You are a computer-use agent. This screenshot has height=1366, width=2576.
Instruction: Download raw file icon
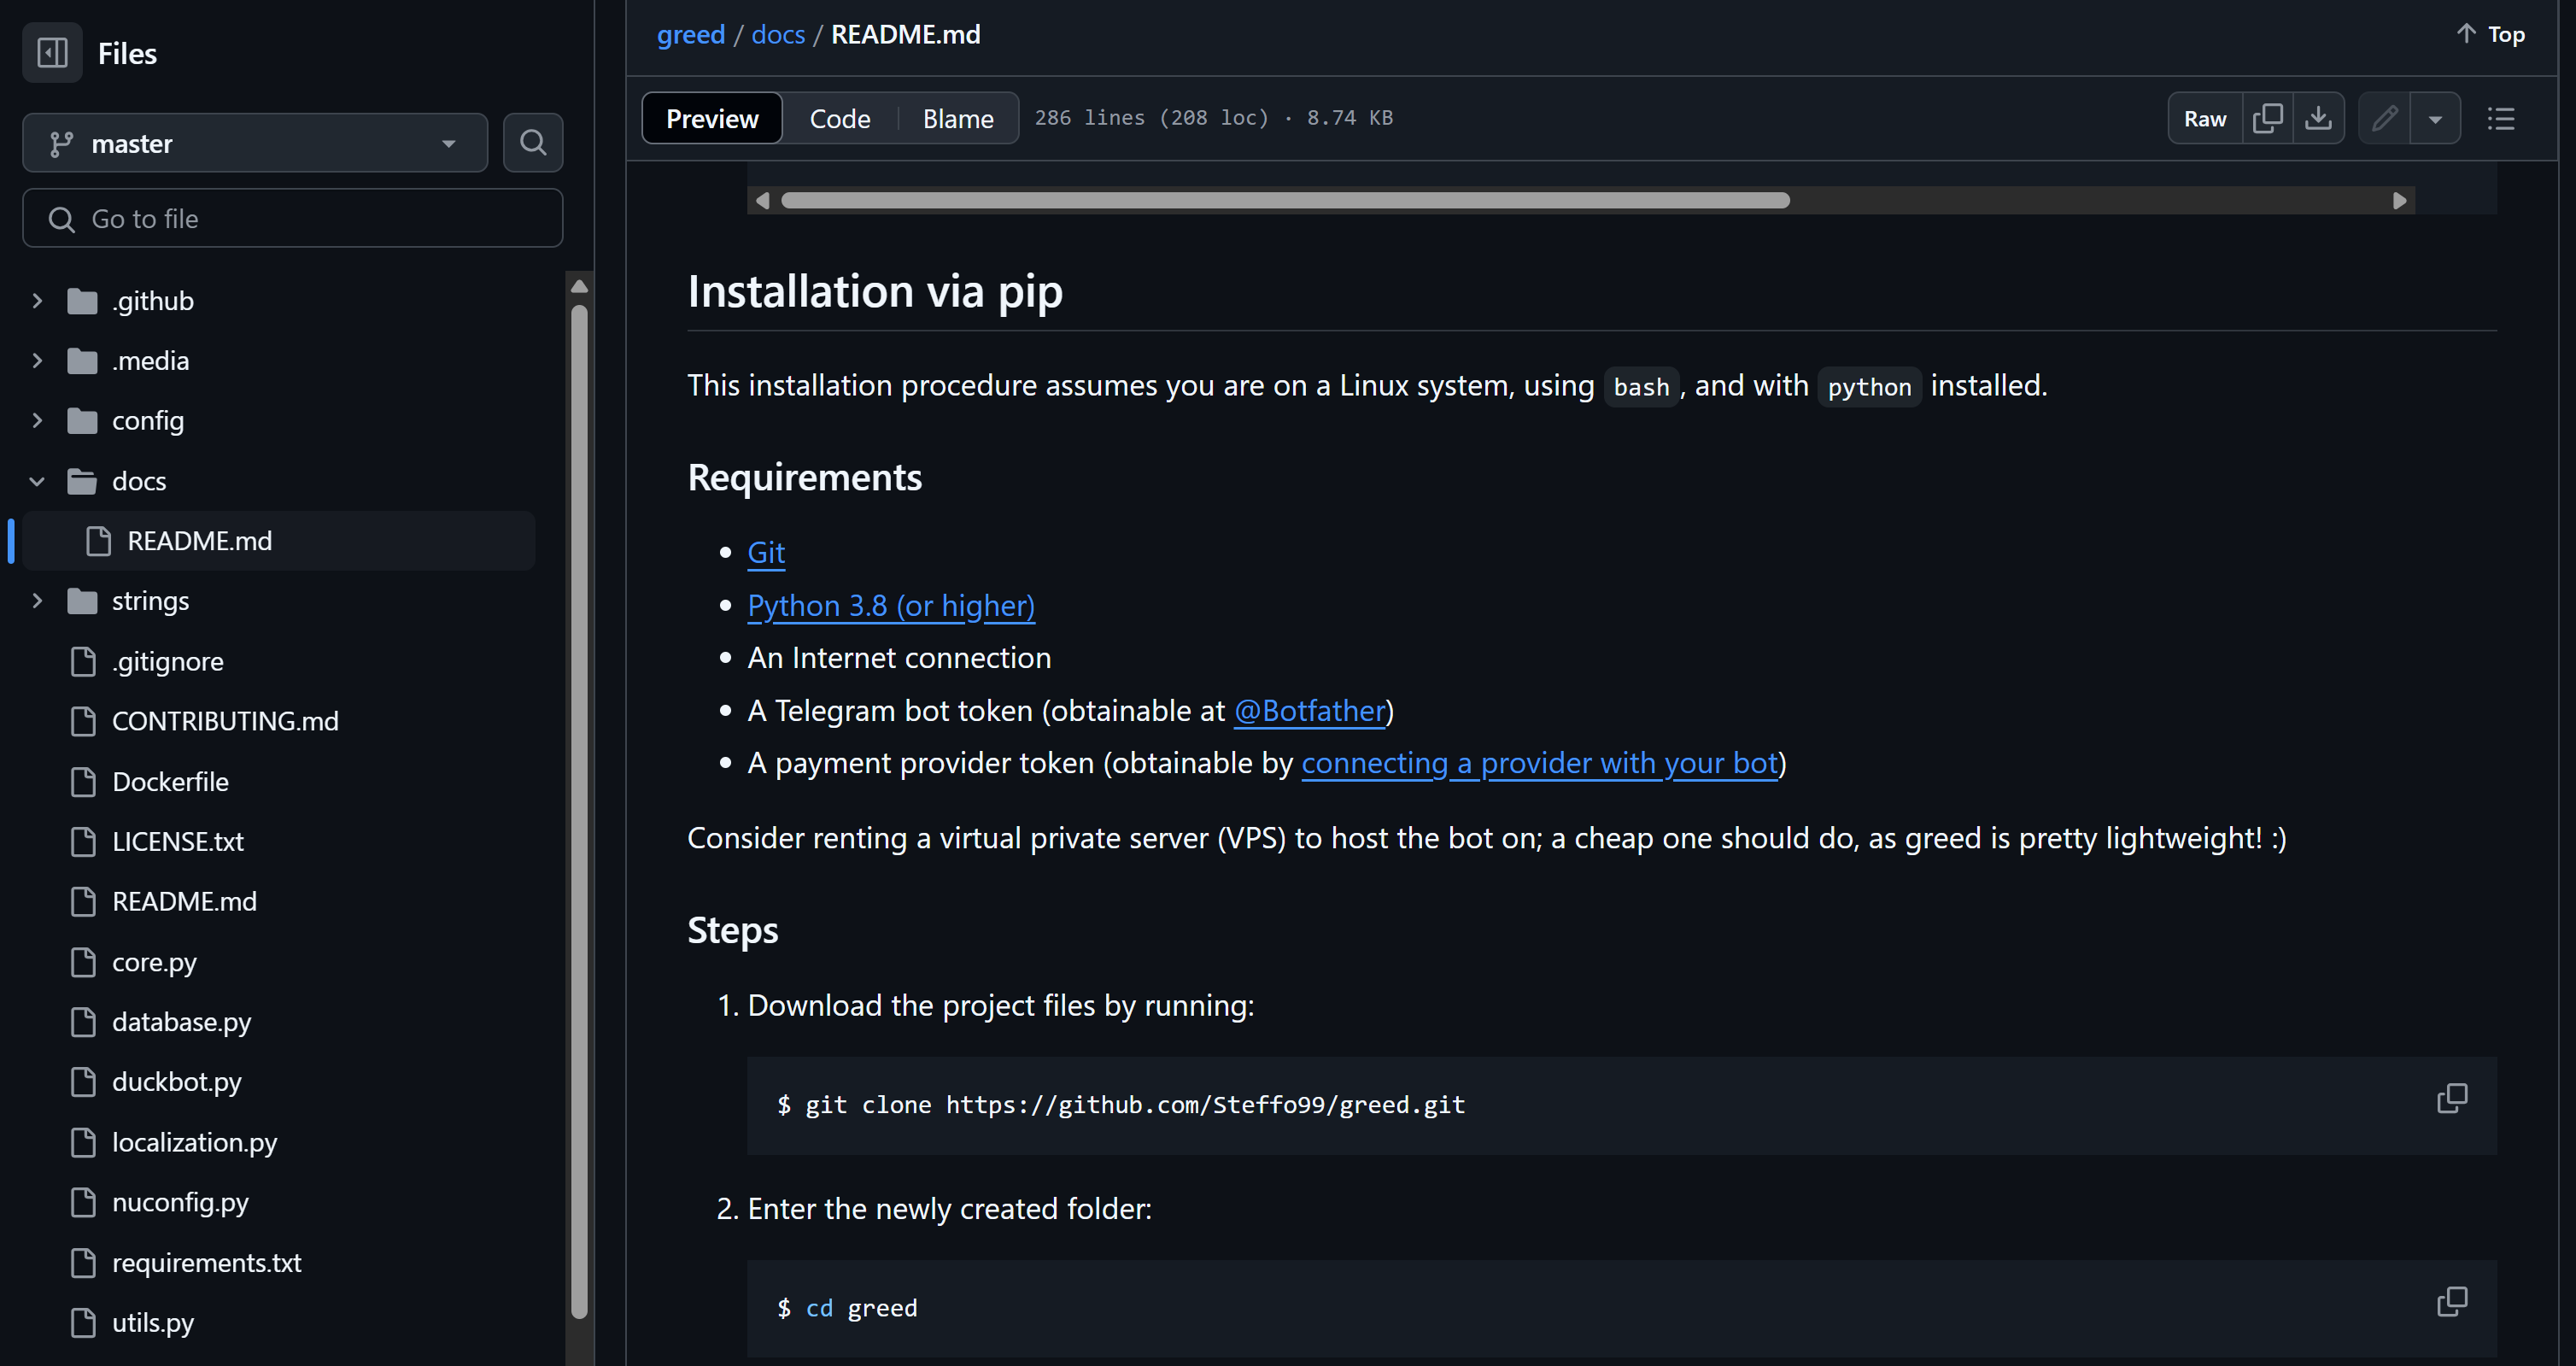click(2318, 118)
